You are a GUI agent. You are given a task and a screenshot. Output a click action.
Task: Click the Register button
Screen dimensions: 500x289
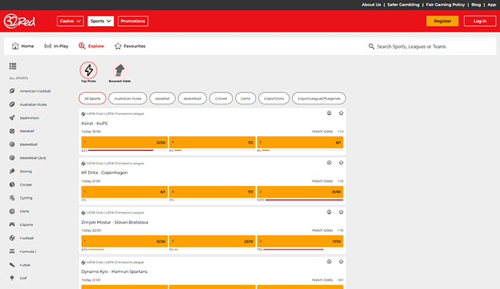click(x=442, y=21)
